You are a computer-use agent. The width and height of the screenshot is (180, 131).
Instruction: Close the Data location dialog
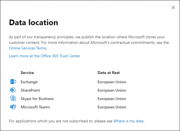pos(173,8)
